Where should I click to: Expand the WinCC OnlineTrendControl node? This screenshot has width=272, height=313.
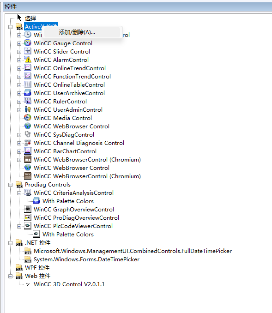[x=19, y=68]
